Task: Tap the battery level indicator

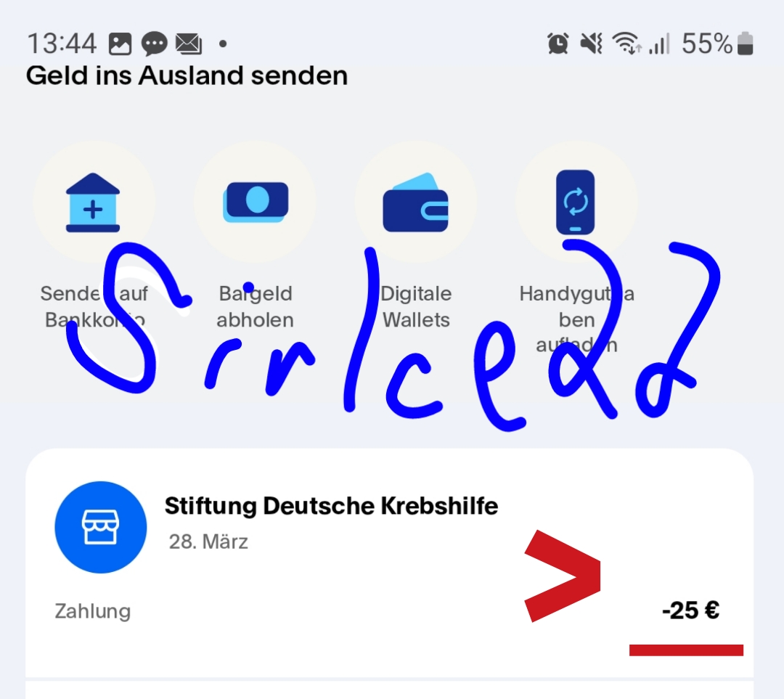Action: pos(745,43)
